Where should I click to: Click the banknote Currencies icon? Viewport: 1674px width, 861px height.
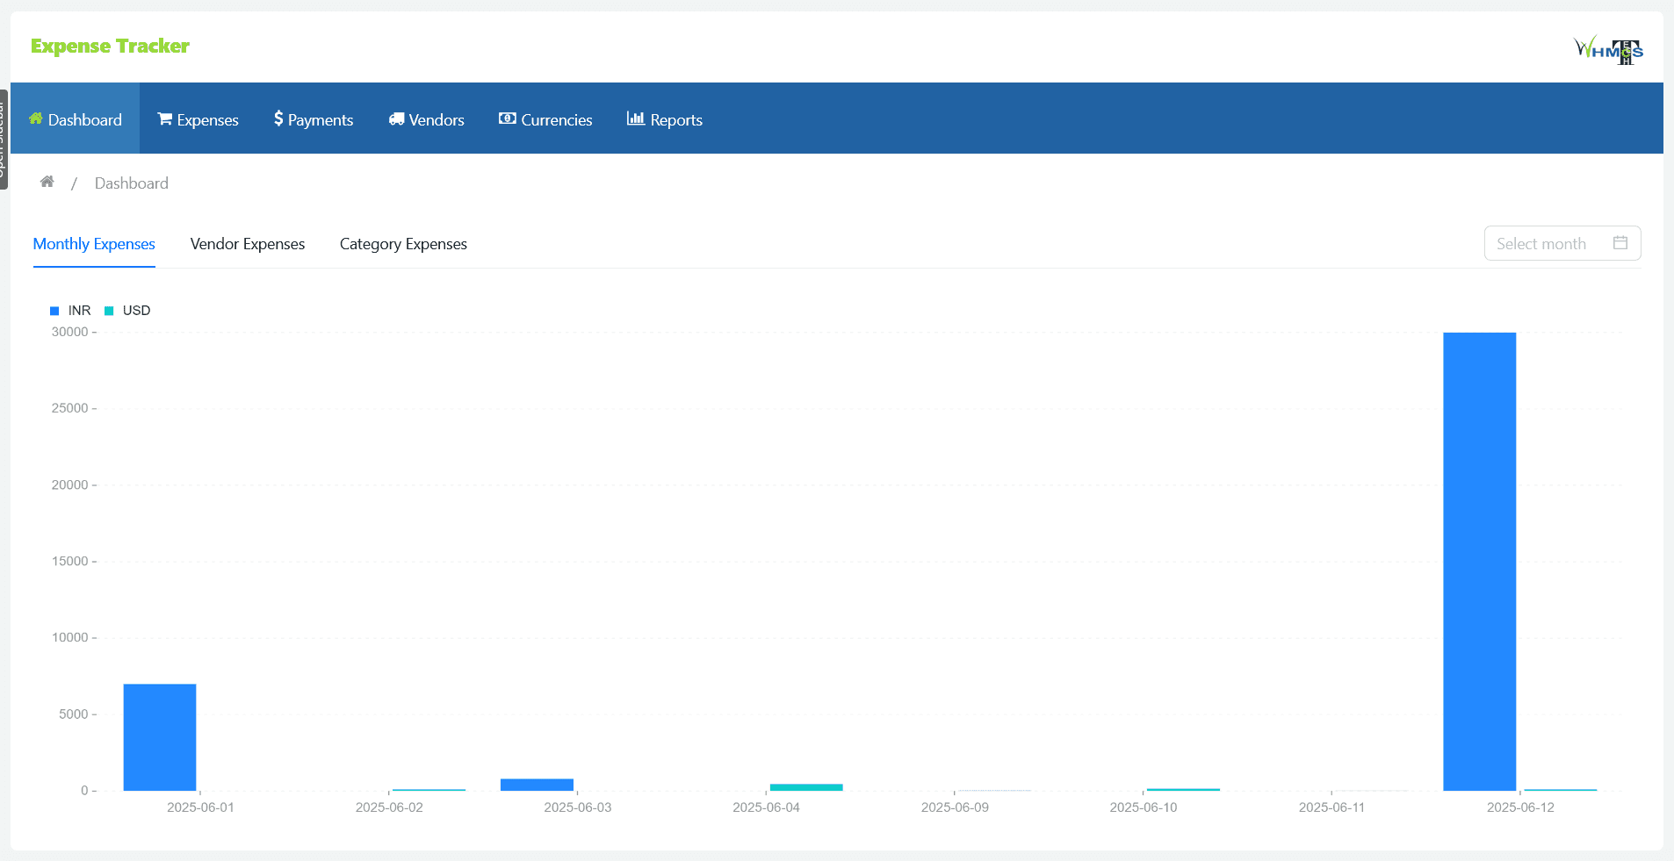[x=507, y=118]
